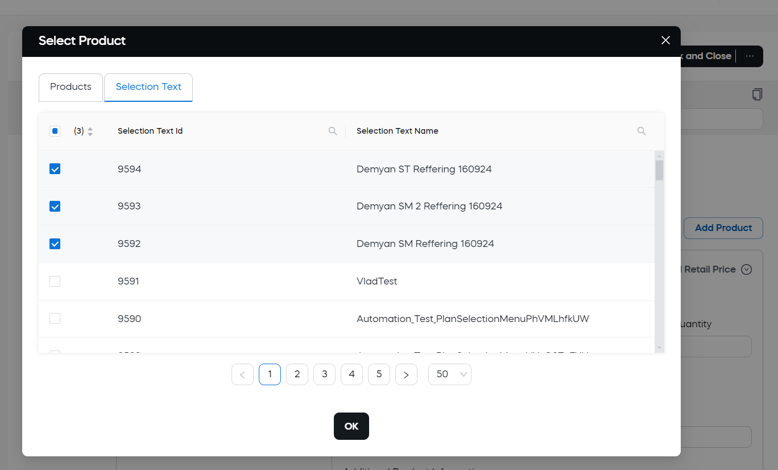Go to previous page arrow
The image size is (778, 470).
tap(242, 374)
